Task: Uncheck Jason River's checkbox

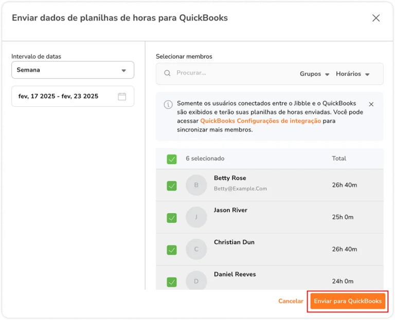Action: coord(172,218)
